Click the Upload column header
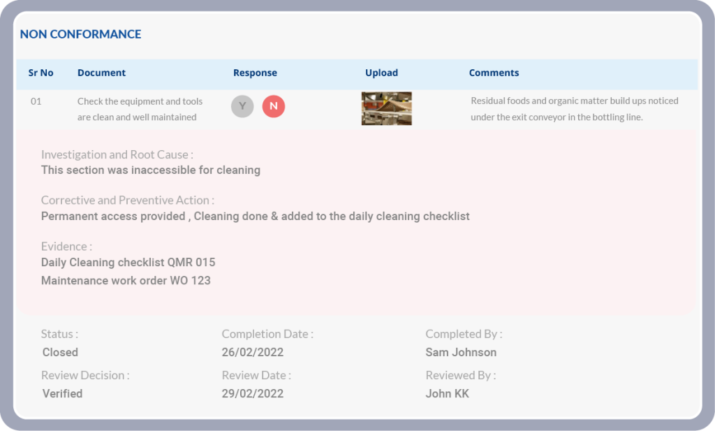The image size is (715, 431). point(381,73)
